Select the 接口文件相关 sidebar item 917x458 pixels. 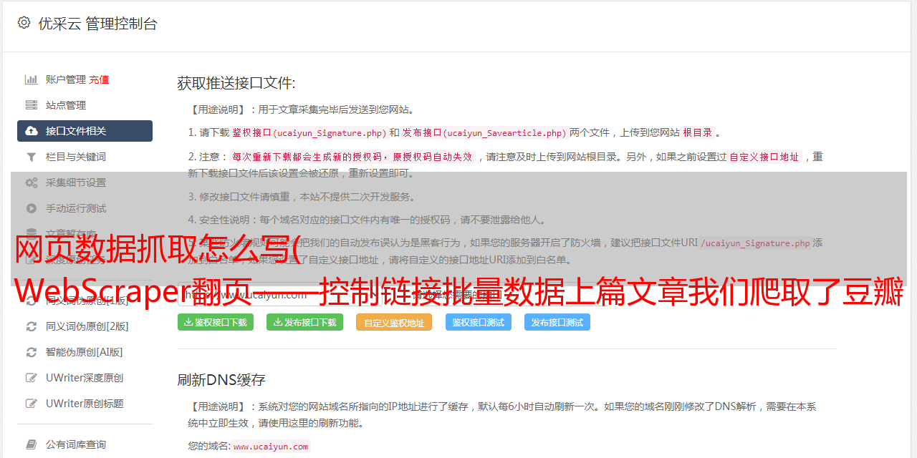point(85,131)
